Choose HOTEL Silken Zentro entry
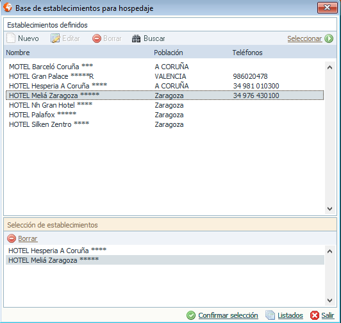Image resolution: width=341 pixels, height=323 pixels. [x=165, y=124]
